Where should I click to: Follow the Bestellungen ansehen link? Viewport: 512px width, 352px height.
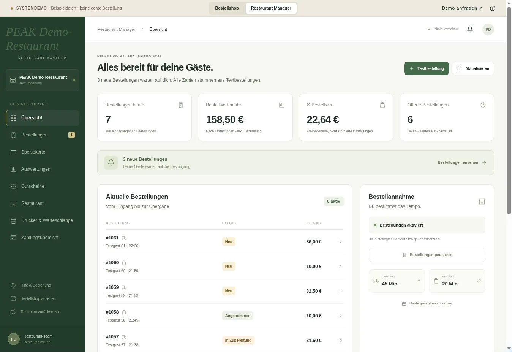[x=462, y=163]
